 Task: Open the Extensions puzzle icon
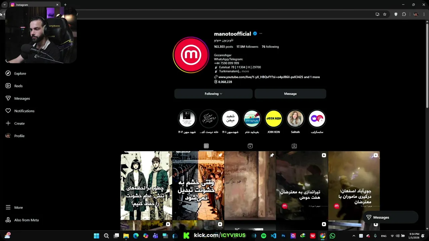click(x=404, y=14)
